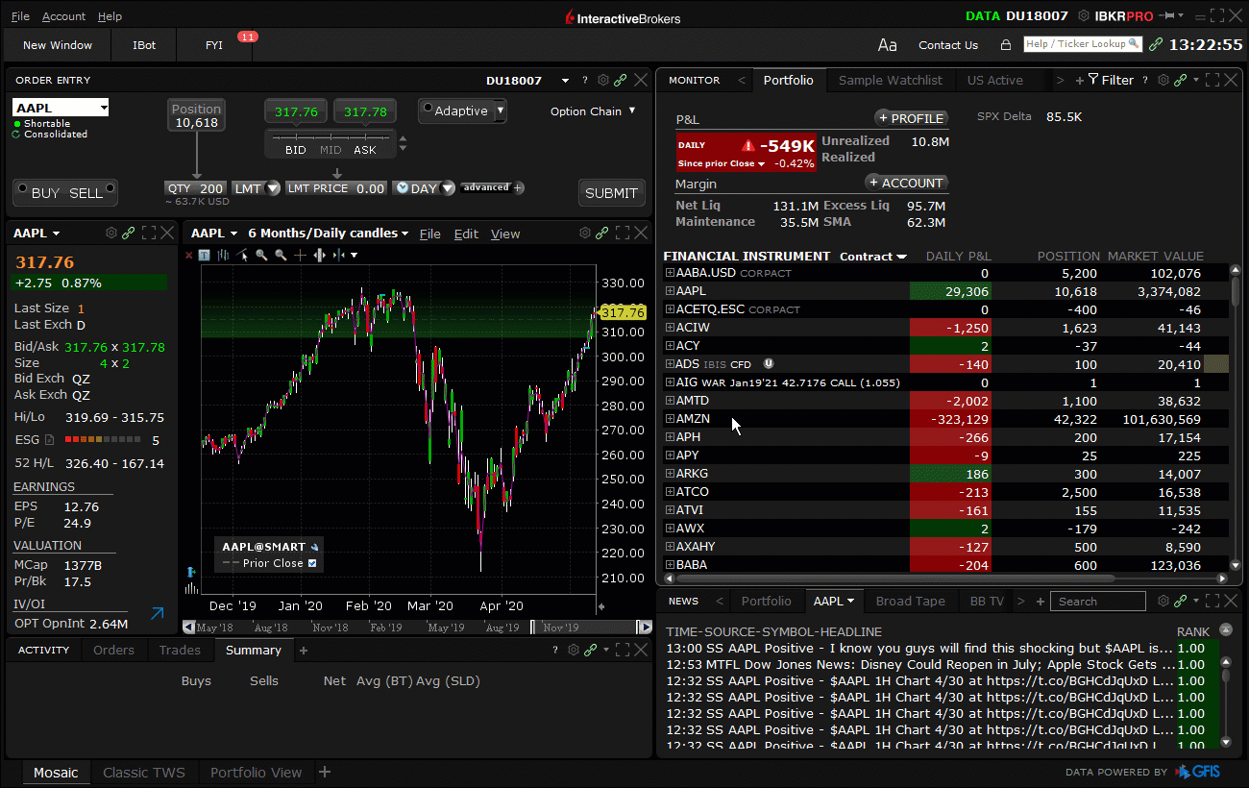Viewport: 1249px width, 788px height.
Task: Expand the AMZN row in portfolio
Action: pyautogui.click(x=670, y=419)
